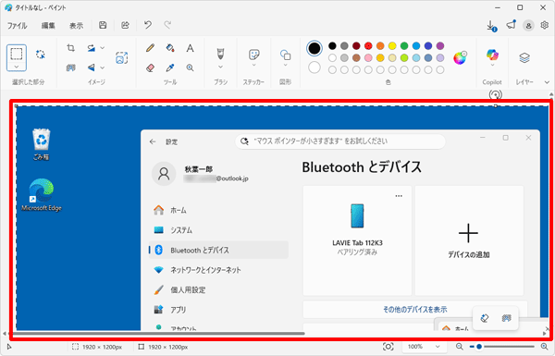555x356 pixels.
Task: Pick the yellow color swatch
Action: click(x=392, y=45)
